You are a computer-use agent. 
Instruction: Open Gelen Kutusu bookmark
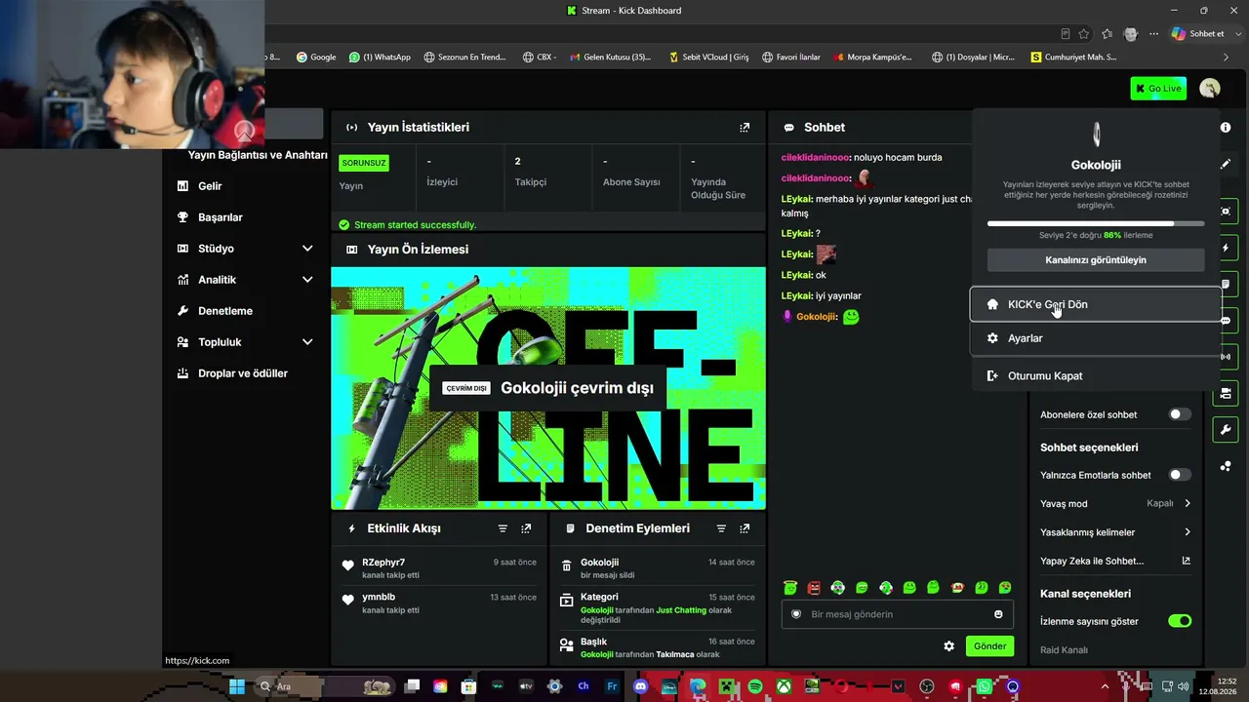610,58
